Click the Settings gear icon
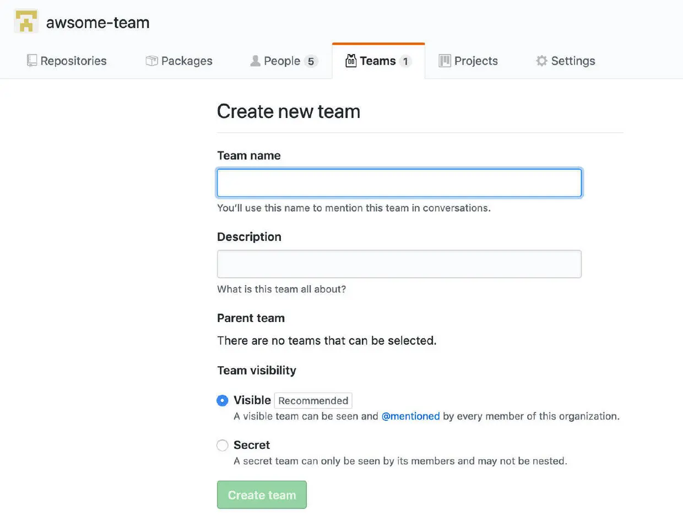Viewport: 683px width, 531px height. [x=541, y=61]
